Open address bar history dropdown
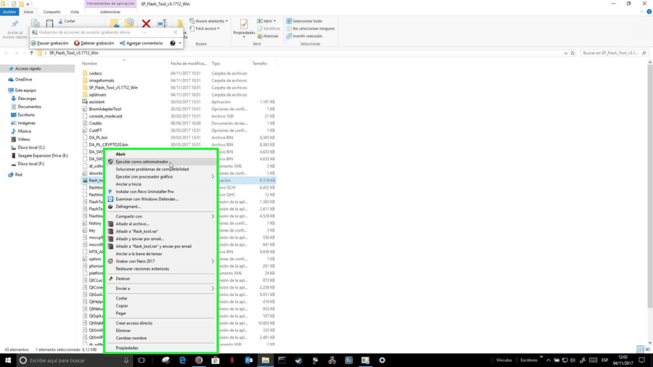The height and width of the screenshot is (367, 653). 565,53
